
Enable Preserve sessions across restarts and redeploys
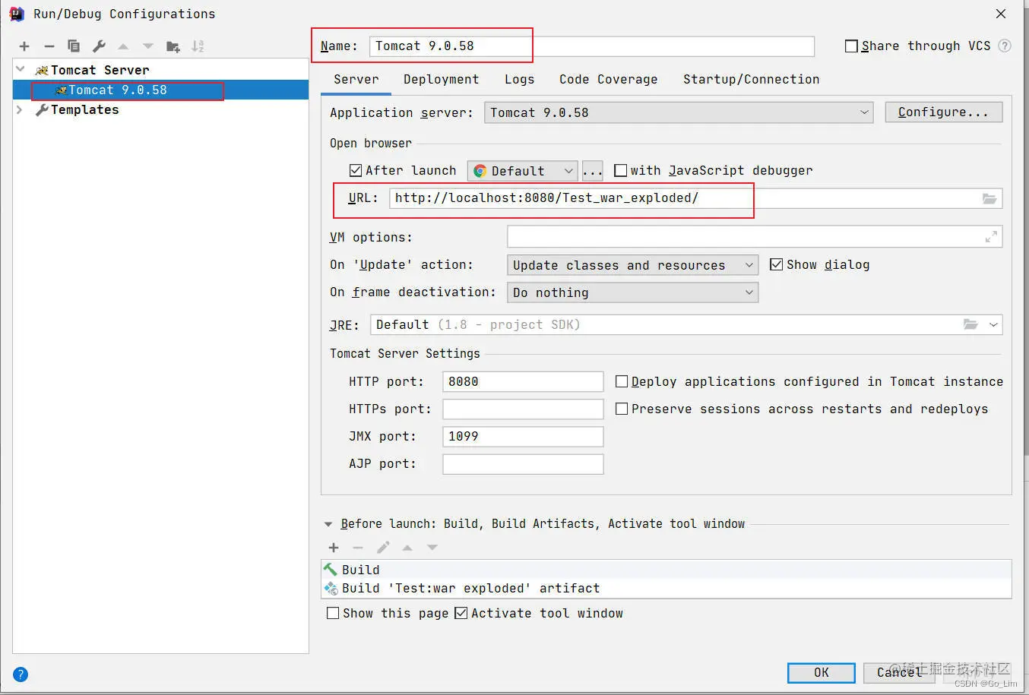coord(621,409)
